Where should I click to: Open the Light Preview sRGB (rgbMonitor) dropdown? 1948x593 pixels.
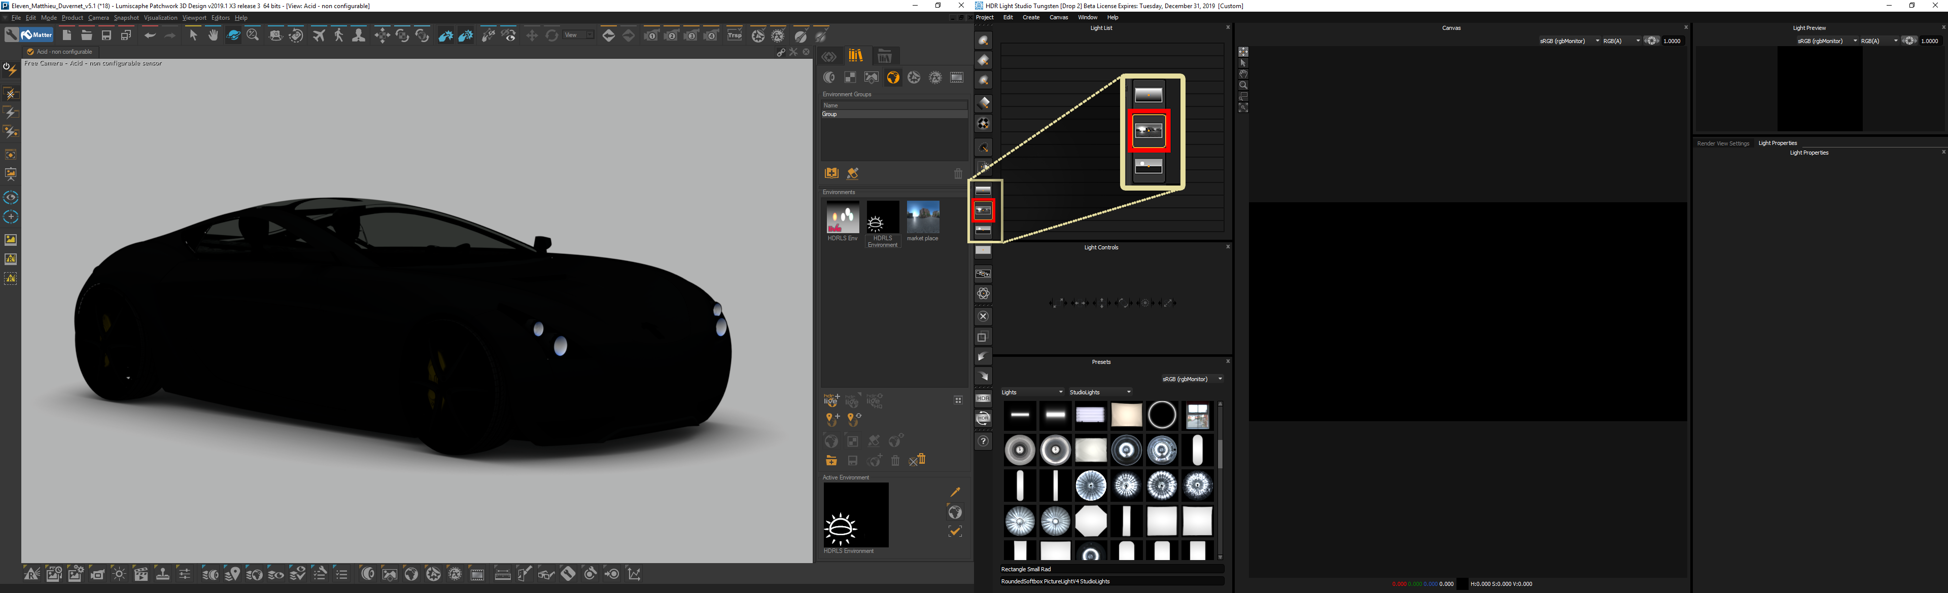pos(1827,41)
